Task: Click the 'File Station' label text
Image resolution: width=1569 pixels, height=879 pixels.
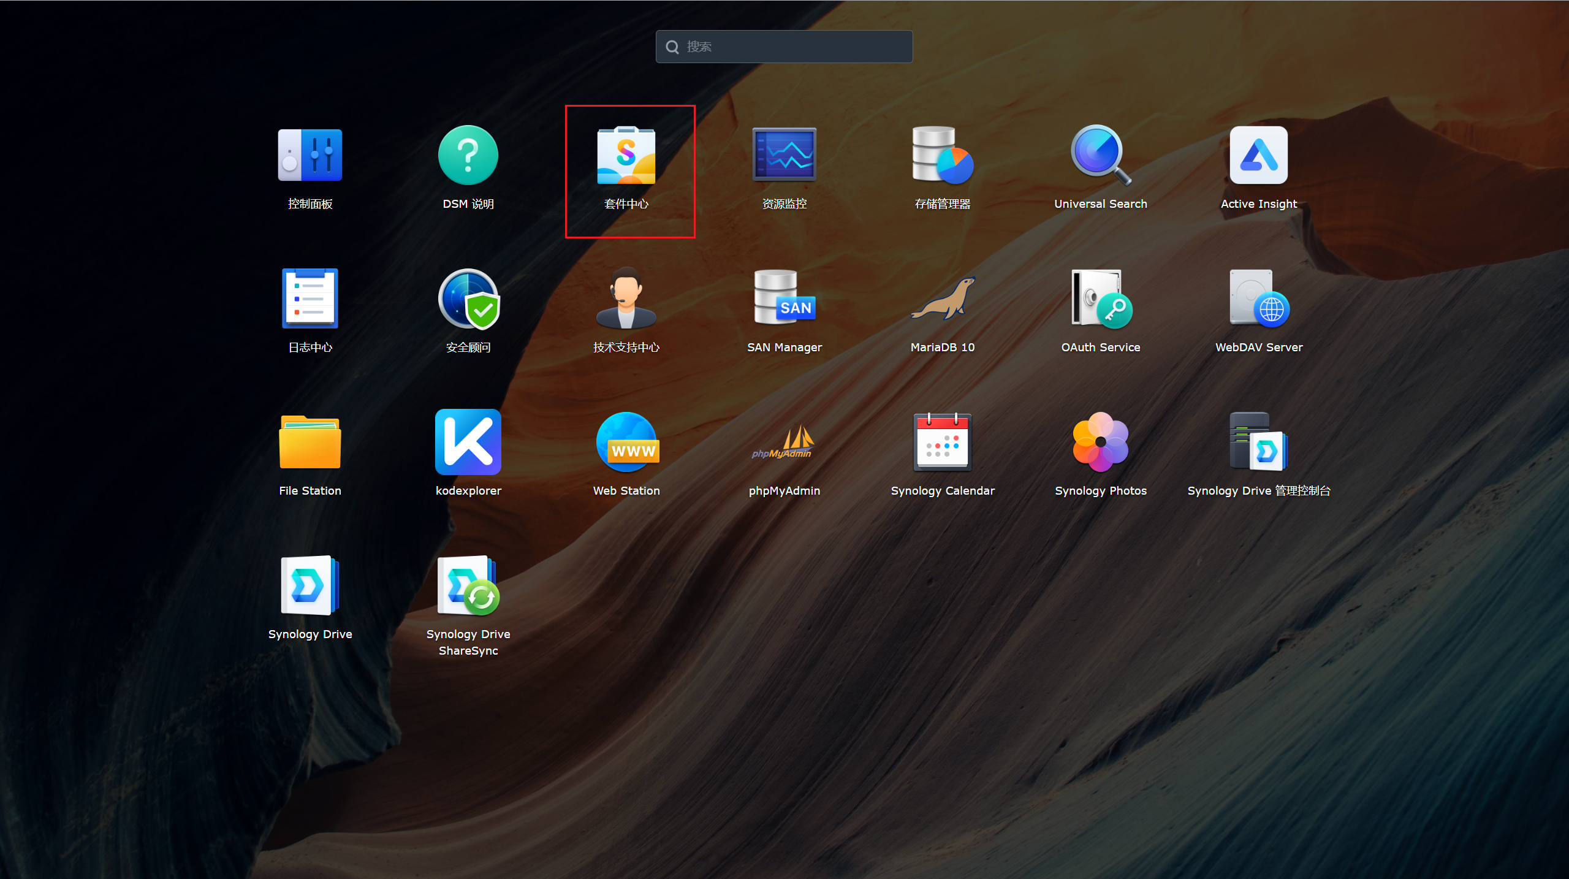Action: 310,491
